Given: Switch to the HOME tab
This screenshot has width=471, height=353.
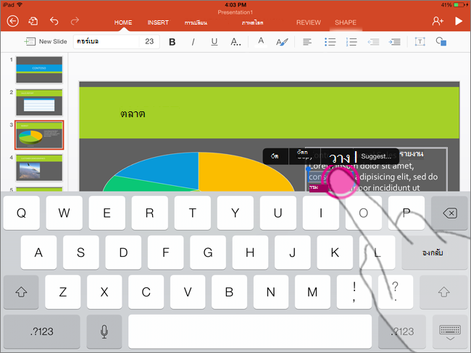Looking at the screenshot, I should click(123, 22).
